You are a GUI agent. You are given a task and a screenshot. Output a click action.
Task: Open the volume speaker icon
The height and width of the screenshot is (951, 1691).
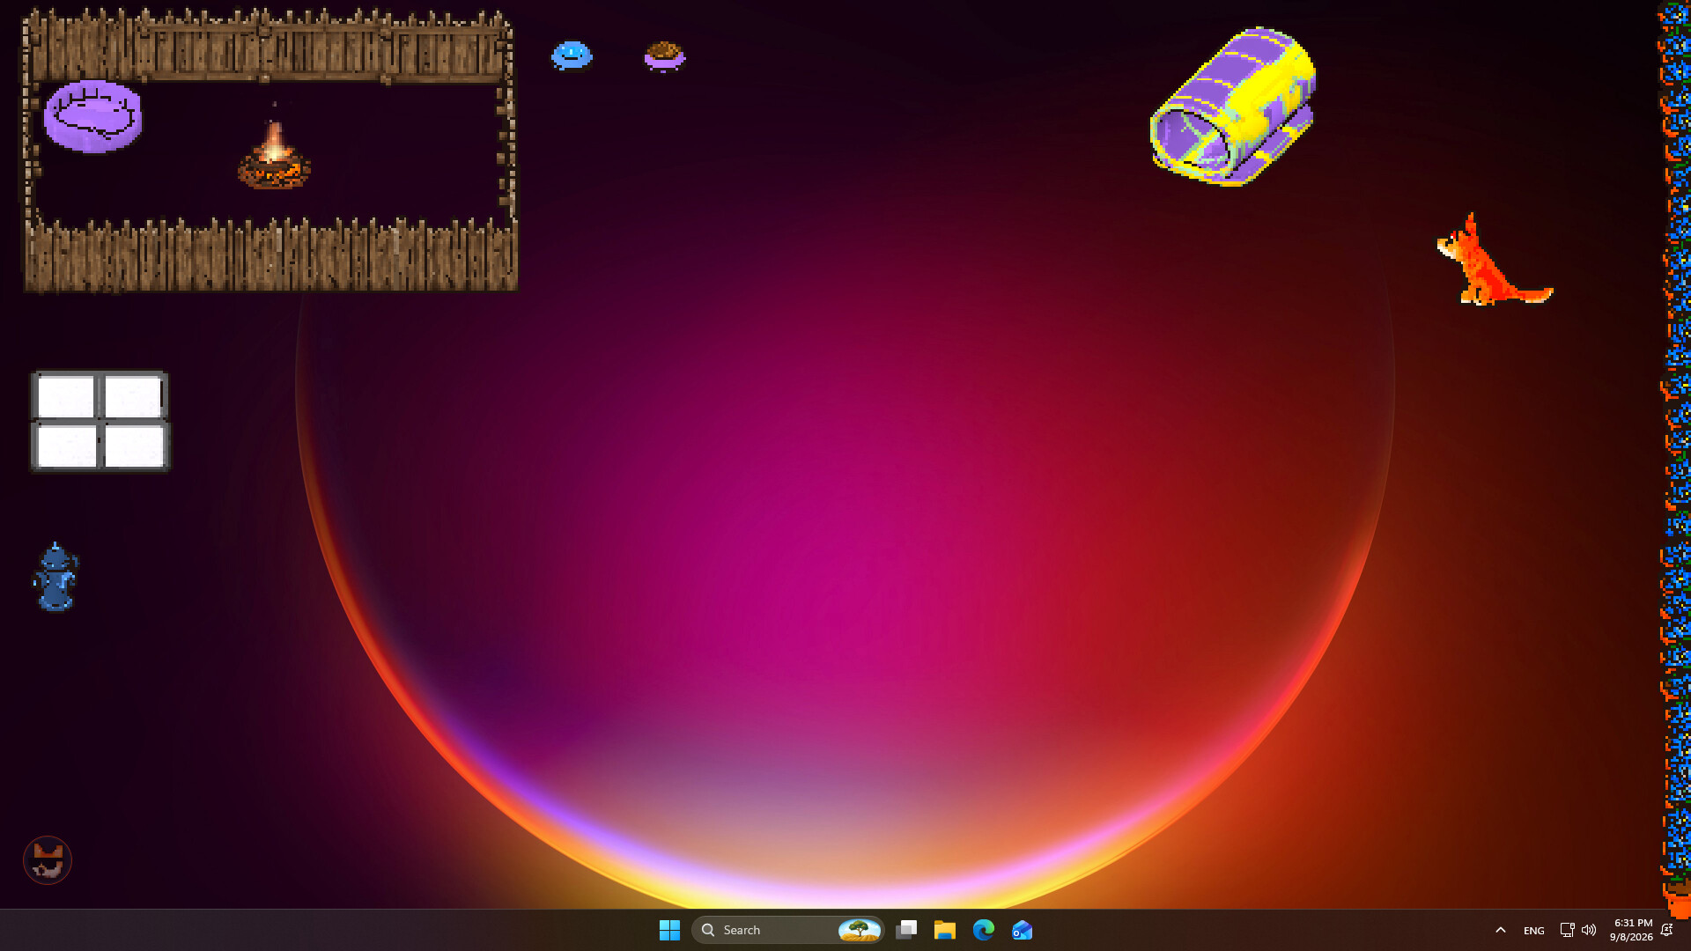[1589, 930]
